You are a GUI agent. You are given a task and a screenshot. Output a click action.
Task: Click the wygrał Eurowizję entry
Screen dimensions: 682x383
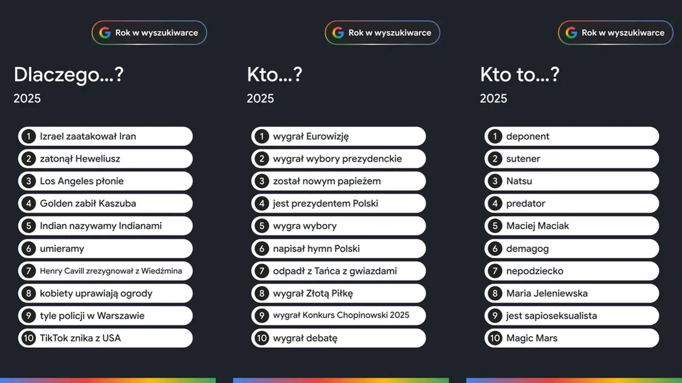339,137
